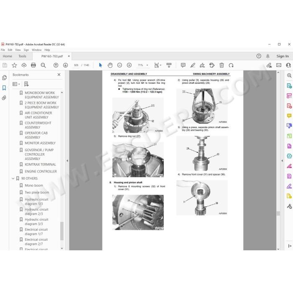The height and width of the screenshot is (293, 293).
Task: Click the Sign In button
Action: pos(283,56)
